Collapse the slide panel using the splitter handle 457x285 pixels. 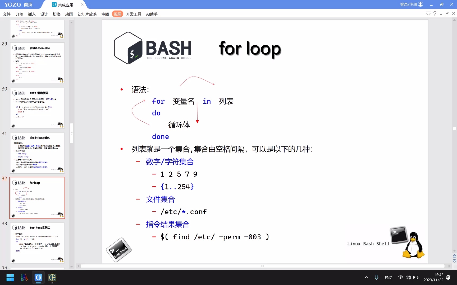point(71,134)
